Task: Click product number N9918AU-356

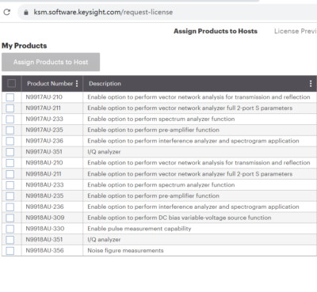Action: click(x=44, y=250)
